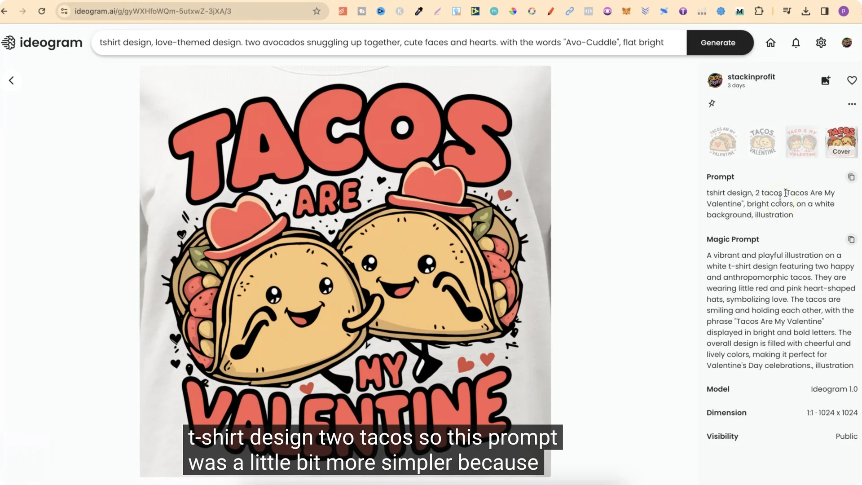Select the thumbnail labeled Cover
This screenshot has height=485, width=862.
(841, 141)
